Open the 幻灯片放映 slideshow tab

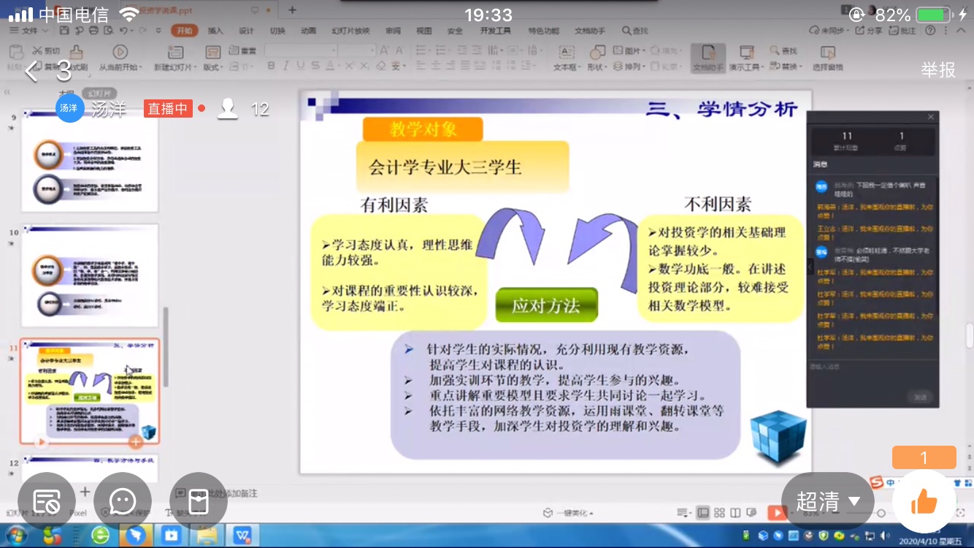350,31
